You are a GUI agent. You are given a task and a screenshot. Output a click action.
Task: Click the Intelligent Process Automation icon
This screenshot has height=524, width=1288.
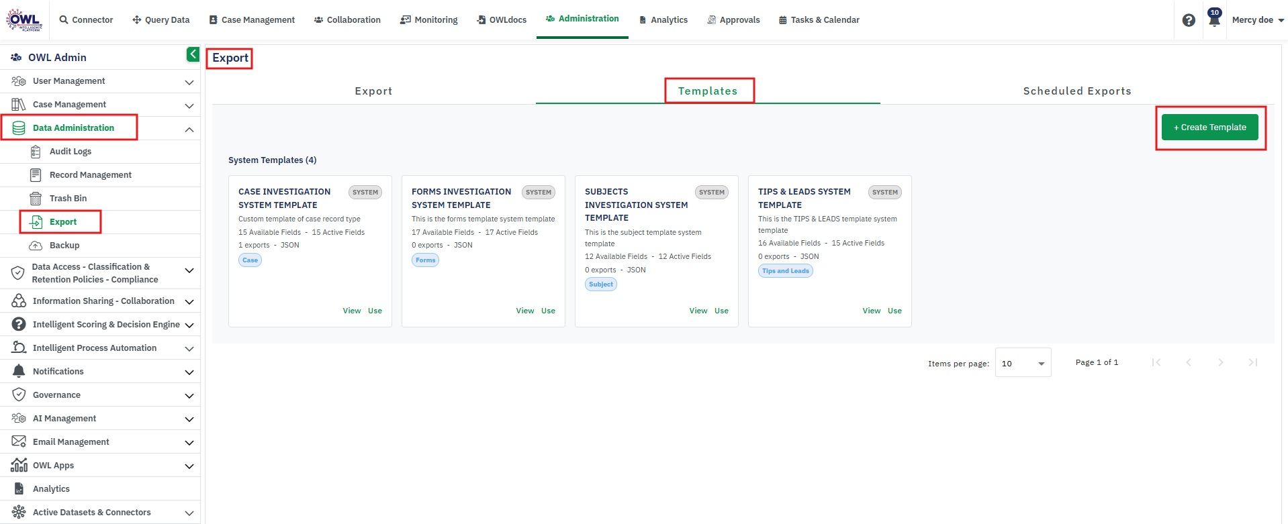[19, 348]
